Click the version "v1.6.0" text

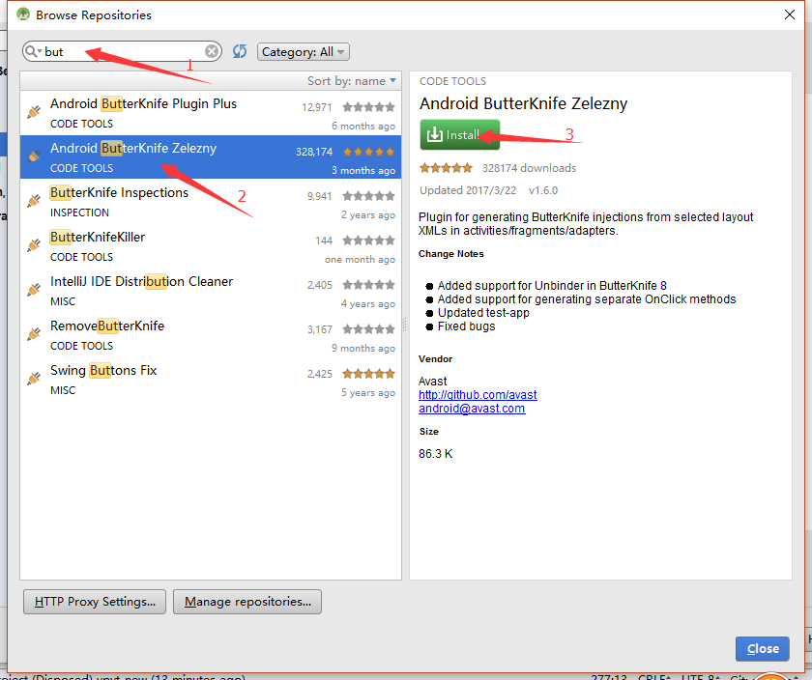(x=543, y=190)
